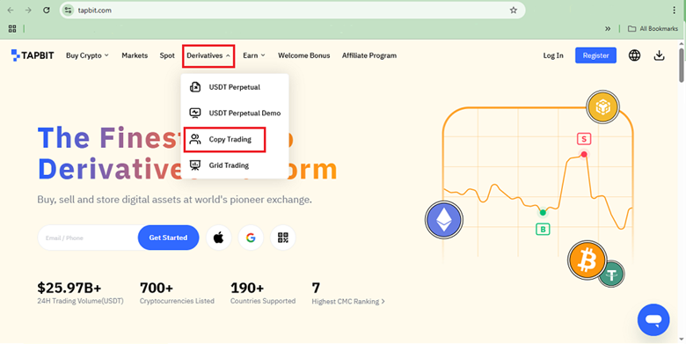Click the 190+ Countries Supported stat
Viewport: 686px width, 344px height.
[x=263, y=293]
